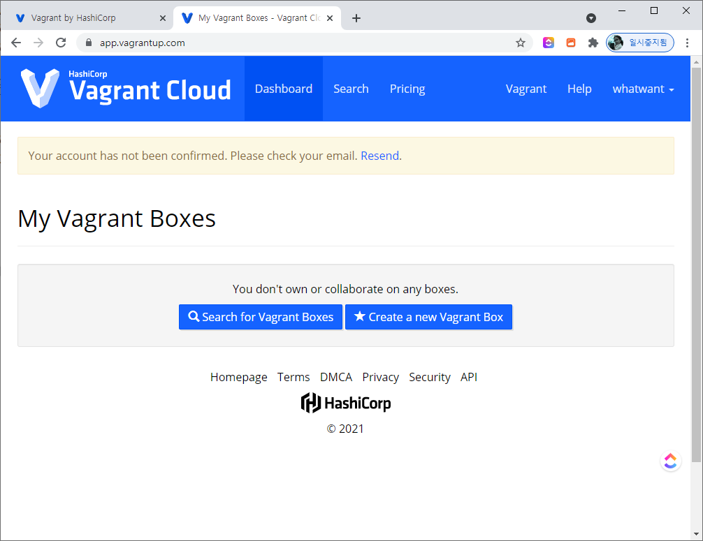
Task: Expand the whatwant account dropdown
Action: (x=643, y=89)
